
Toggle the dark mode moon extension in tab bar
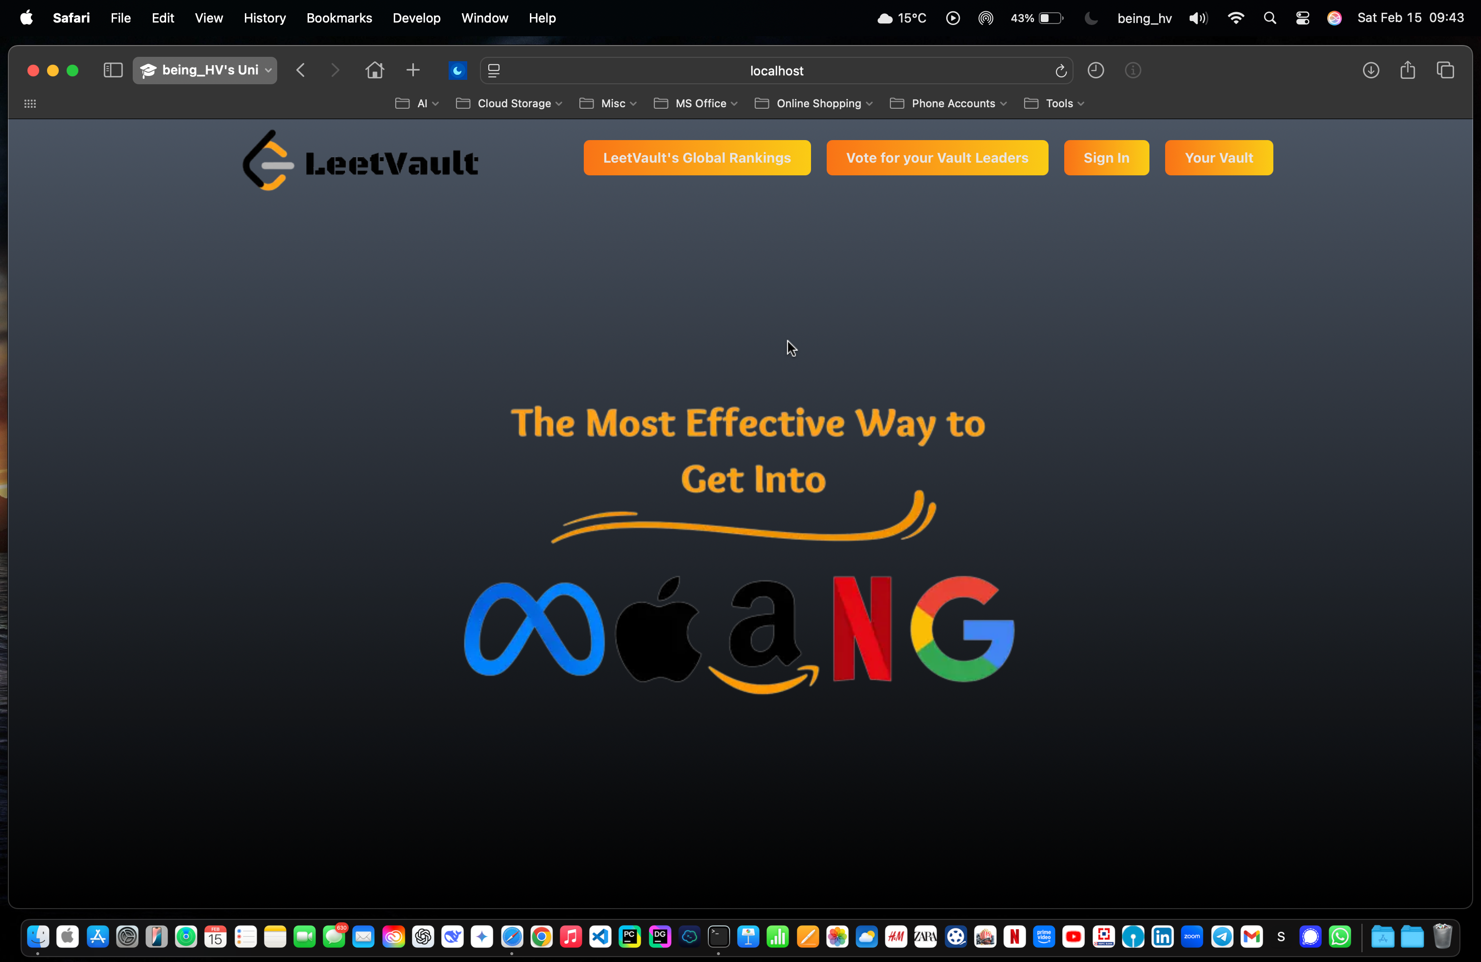point(457,71)
